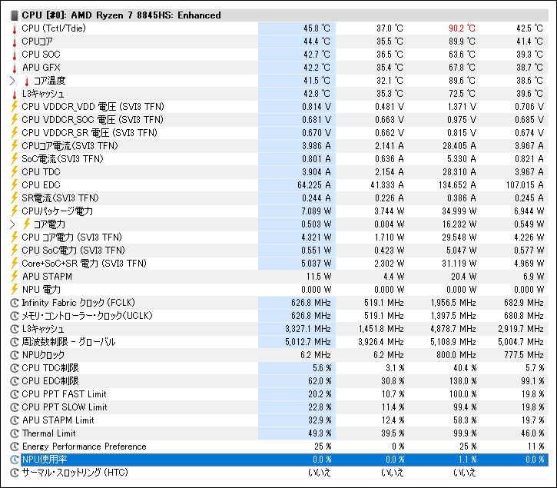Click the 138.0 % CPU EDC limit maximum
Image resolution: width=557 pixels, height=488 pixels.
point(463,381)
